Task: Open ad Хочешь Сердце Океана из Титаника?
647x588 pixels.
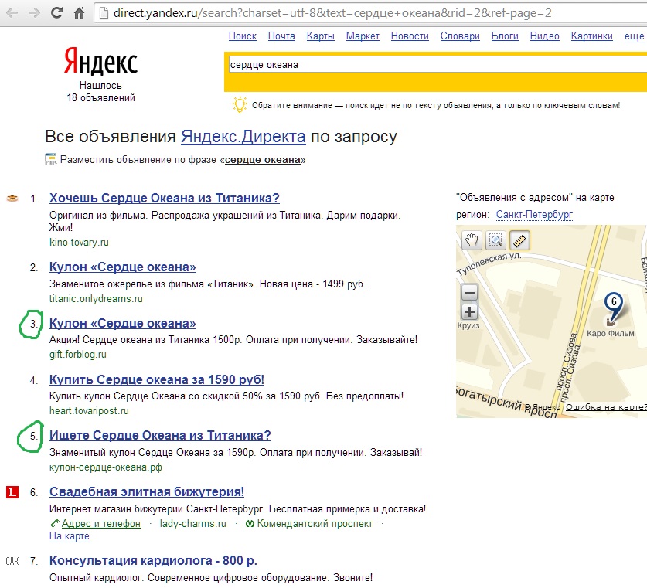Action: (164, 199)
